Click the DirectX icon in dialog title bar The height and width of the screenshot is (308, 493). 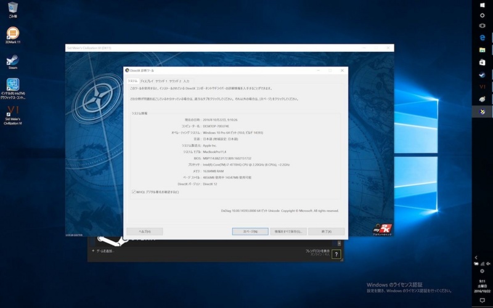[x=128, y=70]
